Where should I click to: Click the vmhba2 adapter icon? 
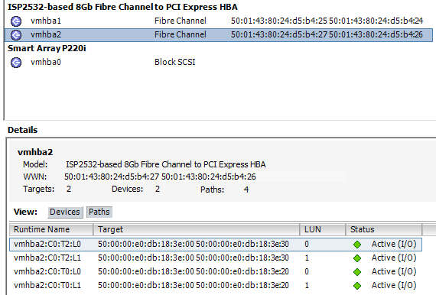16,35
